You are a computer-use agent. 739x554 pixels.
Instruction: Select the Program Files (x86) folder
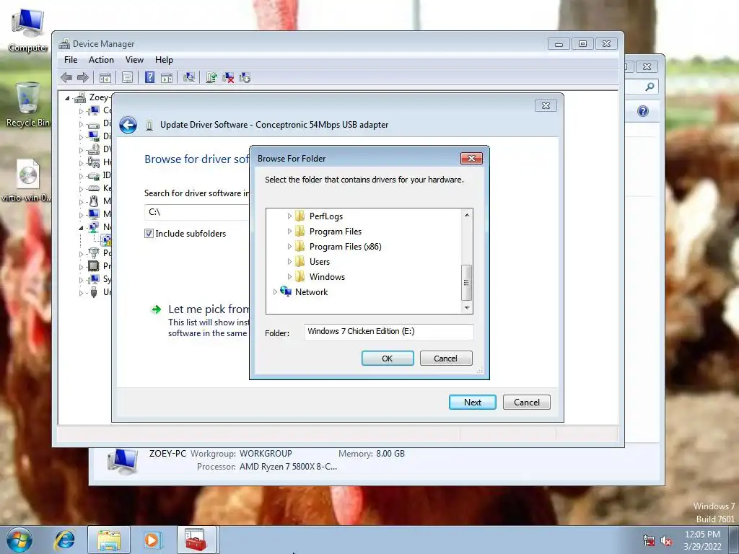coord(345,247)
